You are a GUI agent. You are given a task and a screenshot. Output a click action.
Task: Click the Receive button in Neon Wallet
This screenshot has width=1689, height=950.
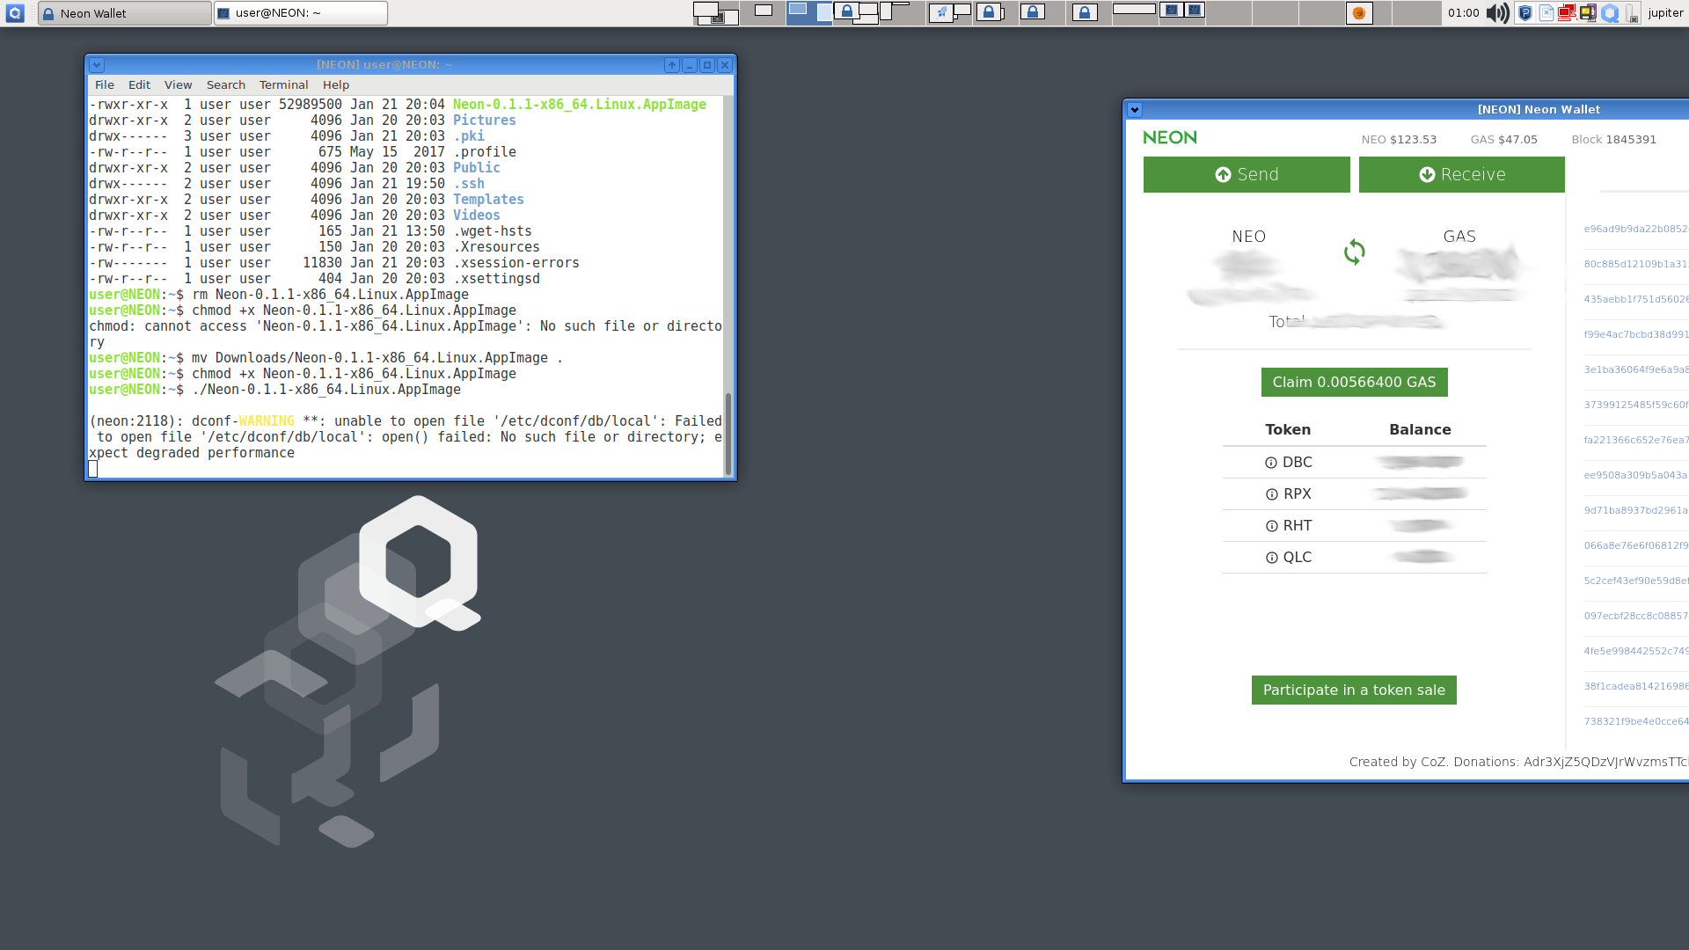(x=1462, y=174)
